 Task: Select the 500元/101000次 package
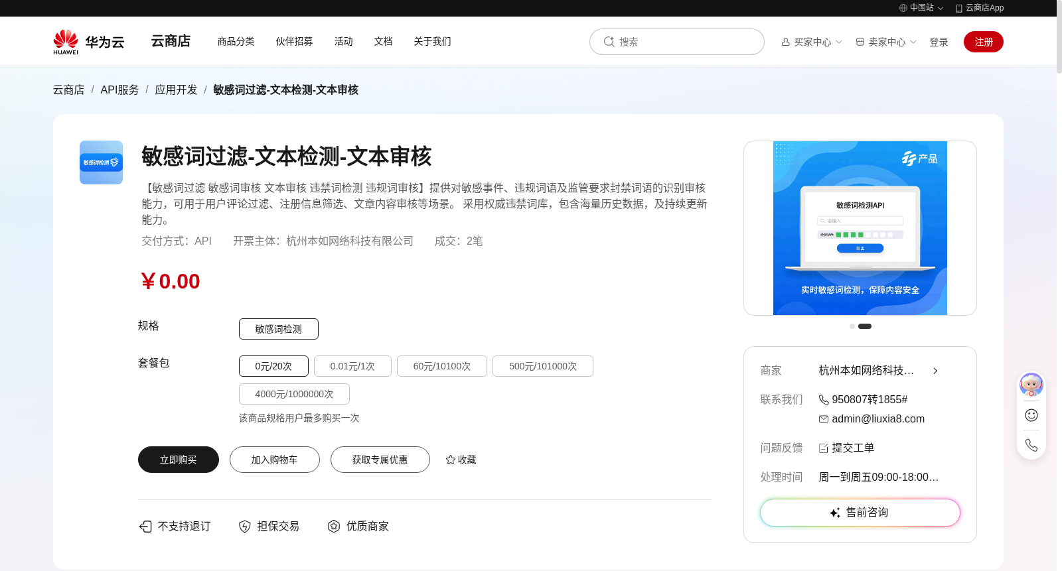pos(543,366)
